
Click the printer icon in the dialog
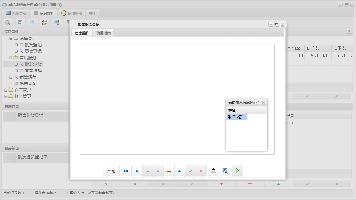pyautogui.click(x=213, y=171)
